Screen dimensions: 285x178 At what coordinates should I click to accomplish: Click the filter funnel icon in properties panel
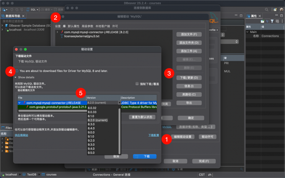pos(272,21)
